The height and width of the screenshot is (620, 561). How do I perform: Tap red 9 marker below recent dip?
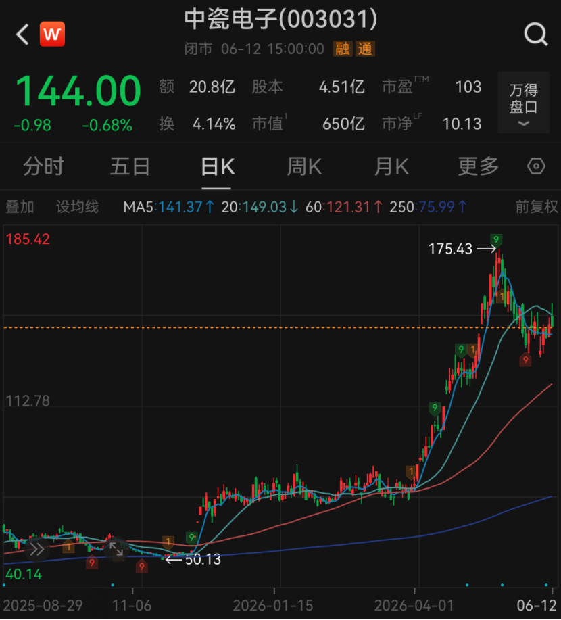525,360
